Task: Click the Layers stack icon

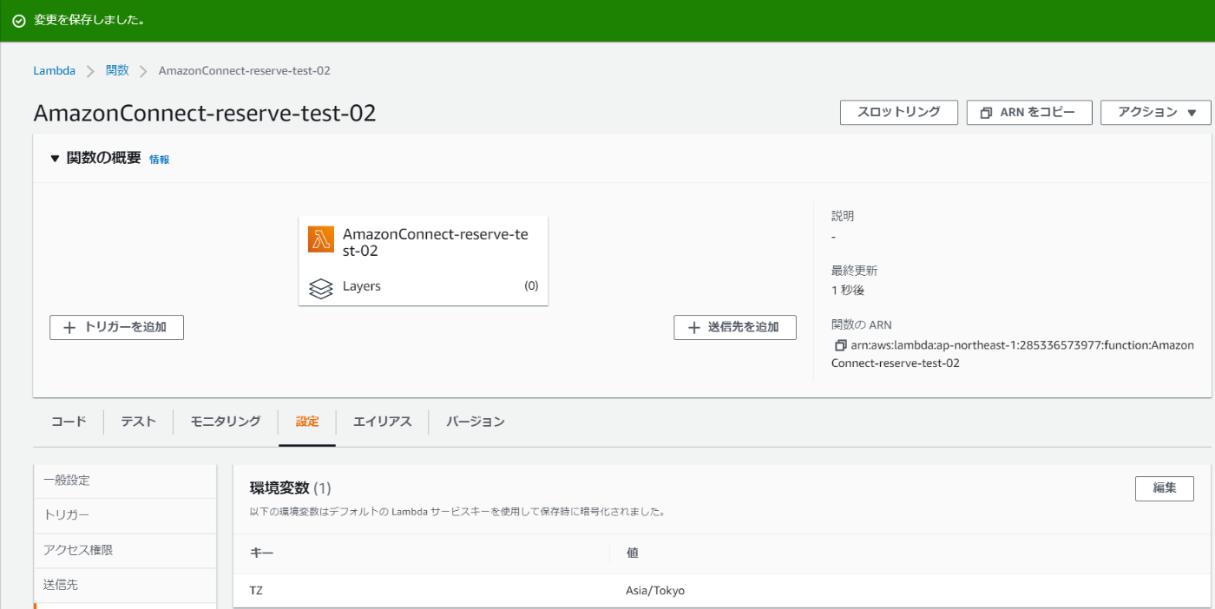Action: [321, 287]
